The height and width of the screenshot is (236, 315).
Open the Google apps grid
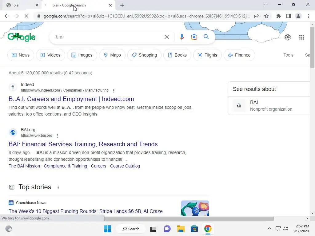click(x=302, y=37)
